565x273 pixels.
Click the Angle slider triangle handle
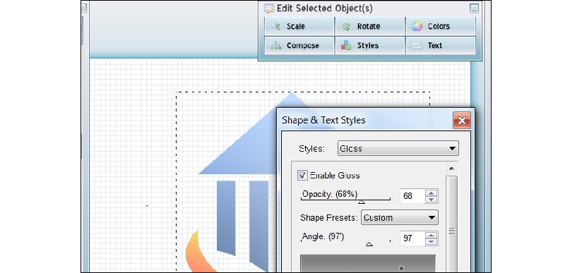(369, 244)
